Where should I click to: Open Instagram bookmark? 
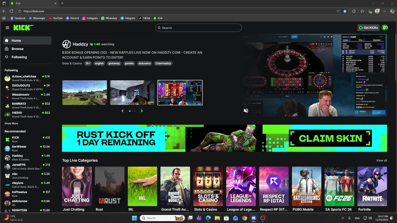pos(90,18)
